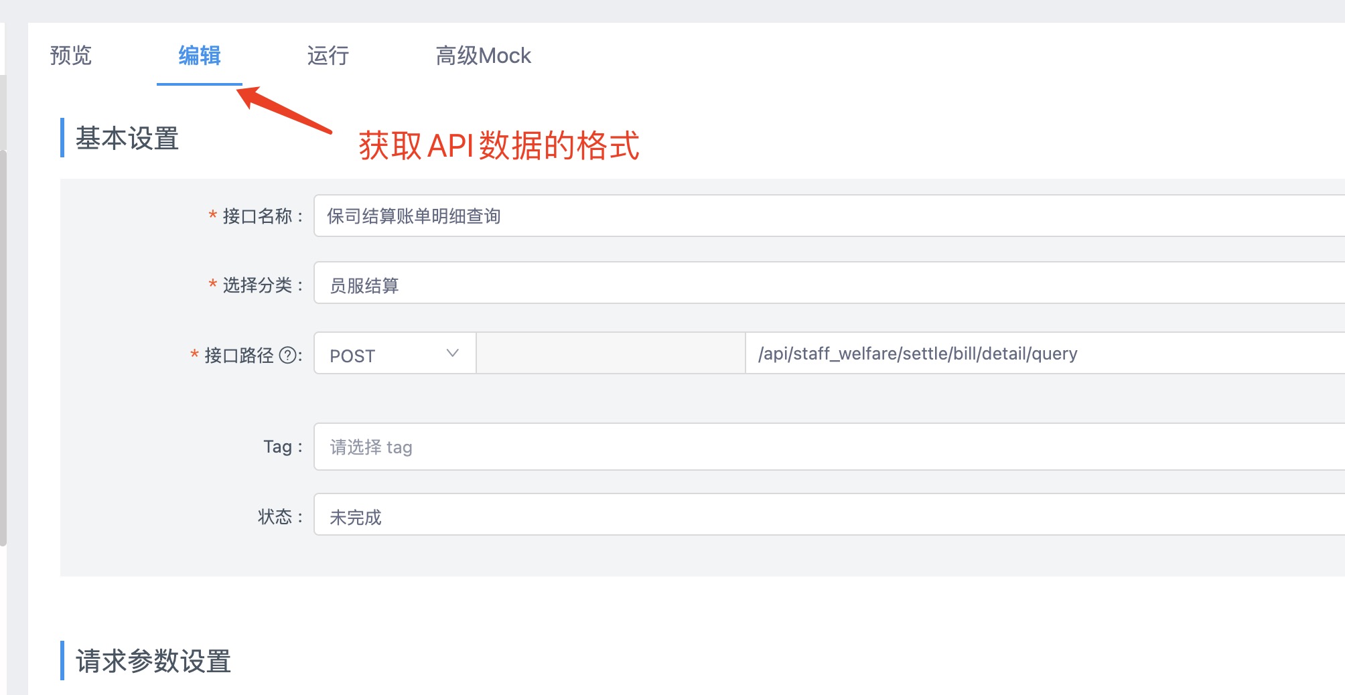Click the 接口名称 input field
The image size is (1345, 695).
click(829, 216)
